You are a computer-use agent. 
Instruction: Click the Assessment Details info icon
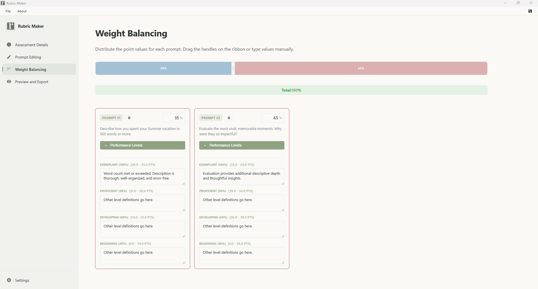pyautogui.click(x=9, y=45)
